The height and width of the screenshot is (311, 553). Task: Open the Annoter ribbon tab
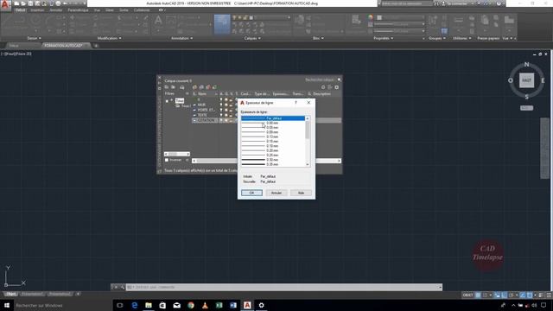(x=55, y=10)
